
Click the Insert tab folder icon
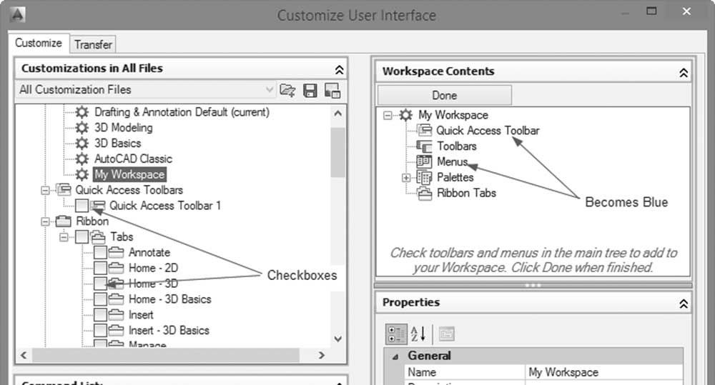pos(117,315)
